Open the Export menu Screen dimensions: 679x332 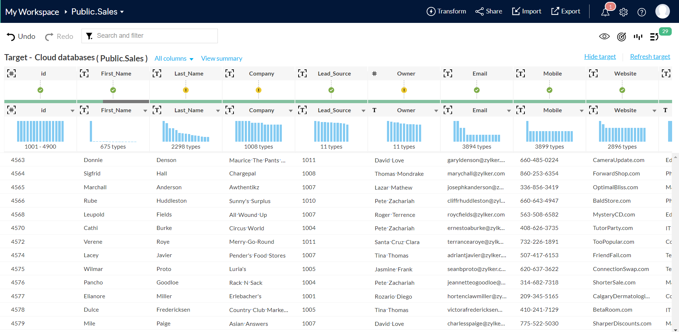coord(566,11)
